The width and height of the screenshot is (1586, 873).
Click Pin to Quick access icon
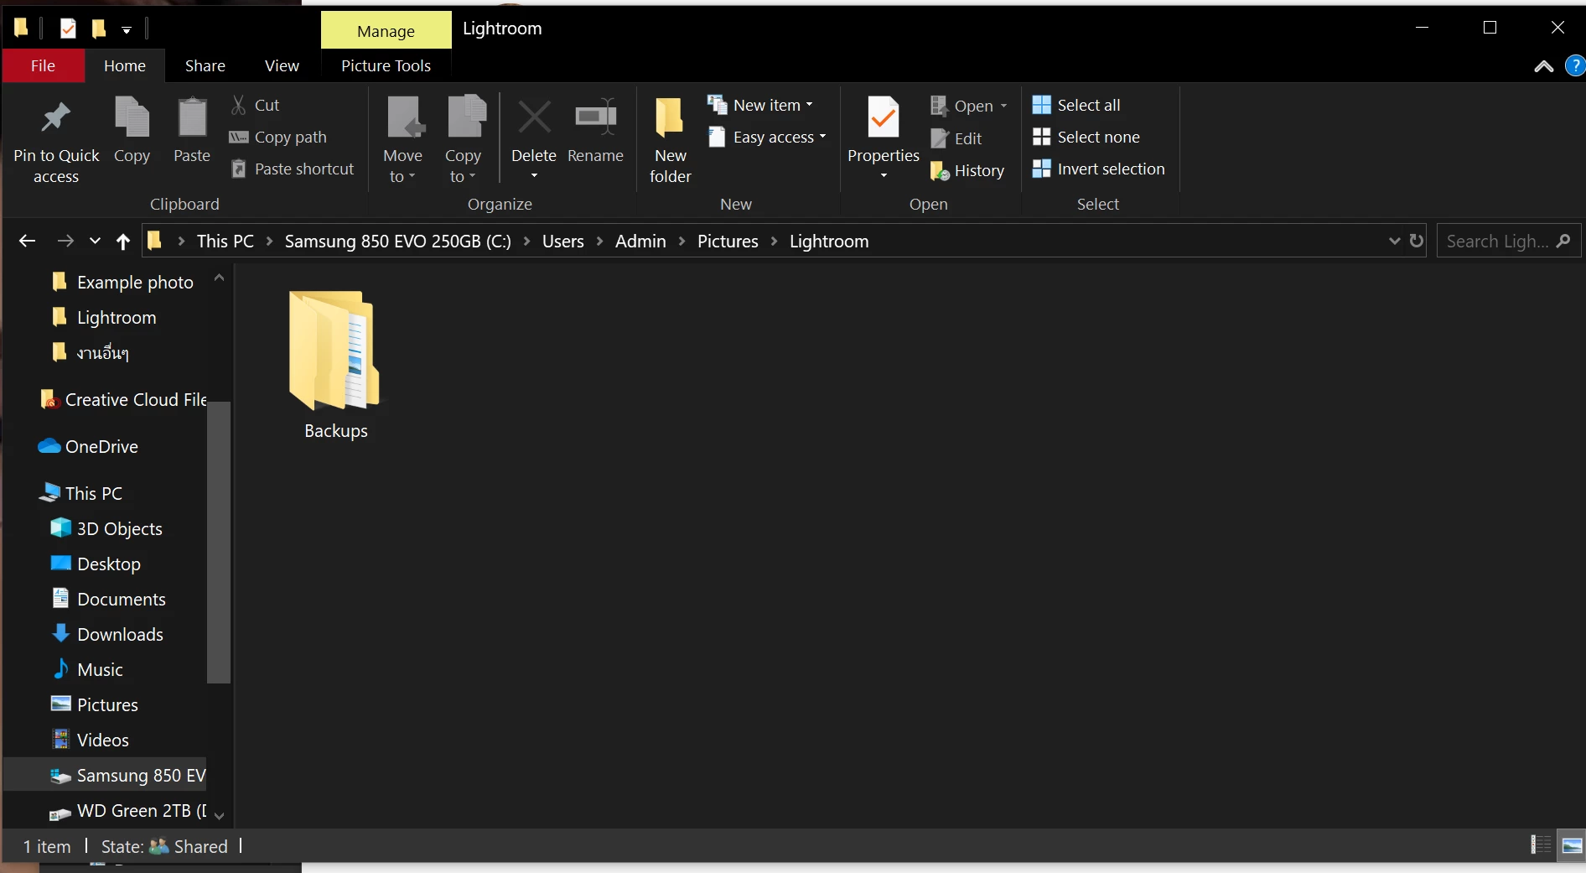point(56,117)
